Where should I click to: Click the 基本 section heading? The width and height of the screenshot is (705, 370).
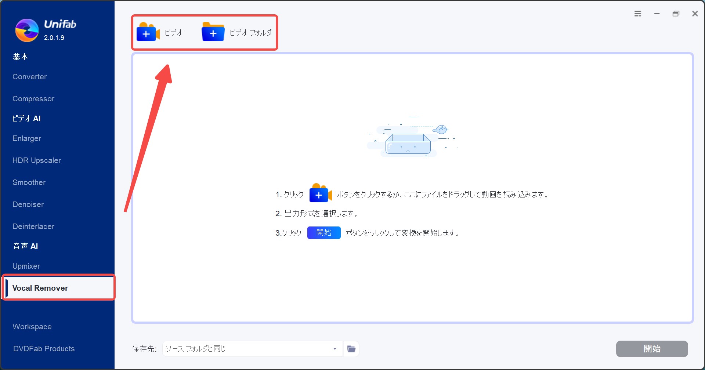[x=21, y=57]
